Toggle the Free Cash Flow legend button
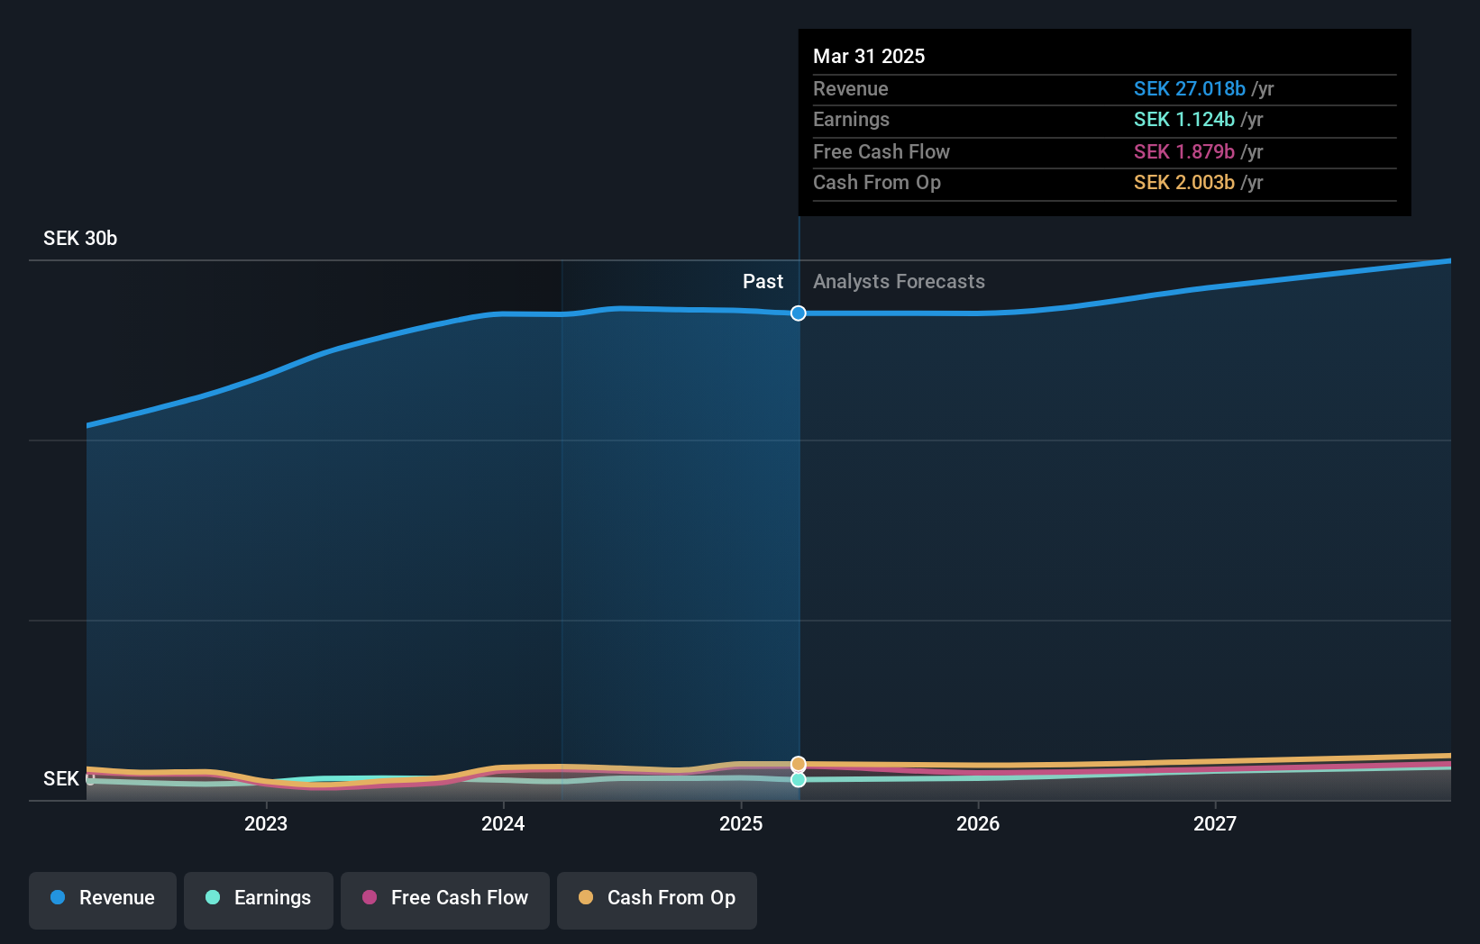1480x944 pixels. (445, 900)
